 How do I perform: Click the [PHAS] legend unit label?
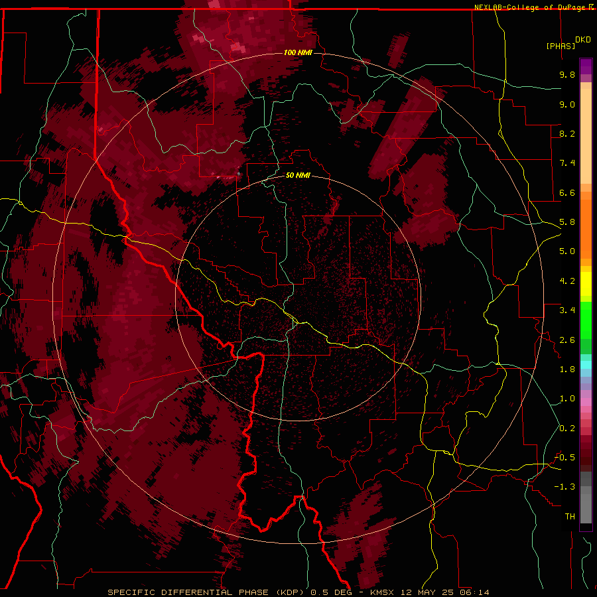pos(561,46)
